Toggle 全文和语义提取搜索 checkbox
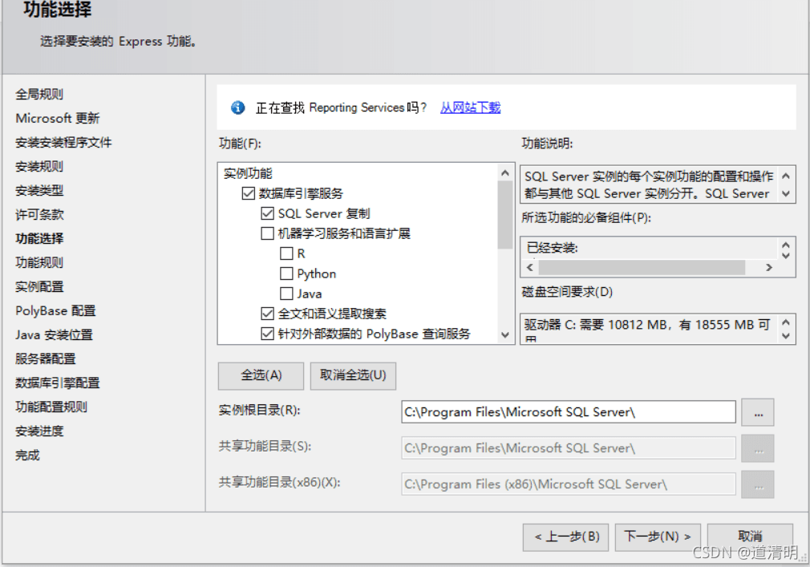This screenshot has height=567, width=810. [267, 314]
